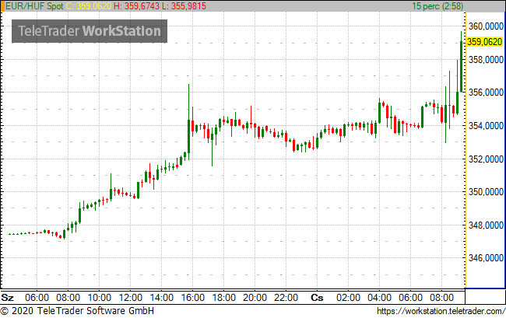Click the 20:00 time axis label
This screenshot has height=318, width=506.
coord(255,297)
